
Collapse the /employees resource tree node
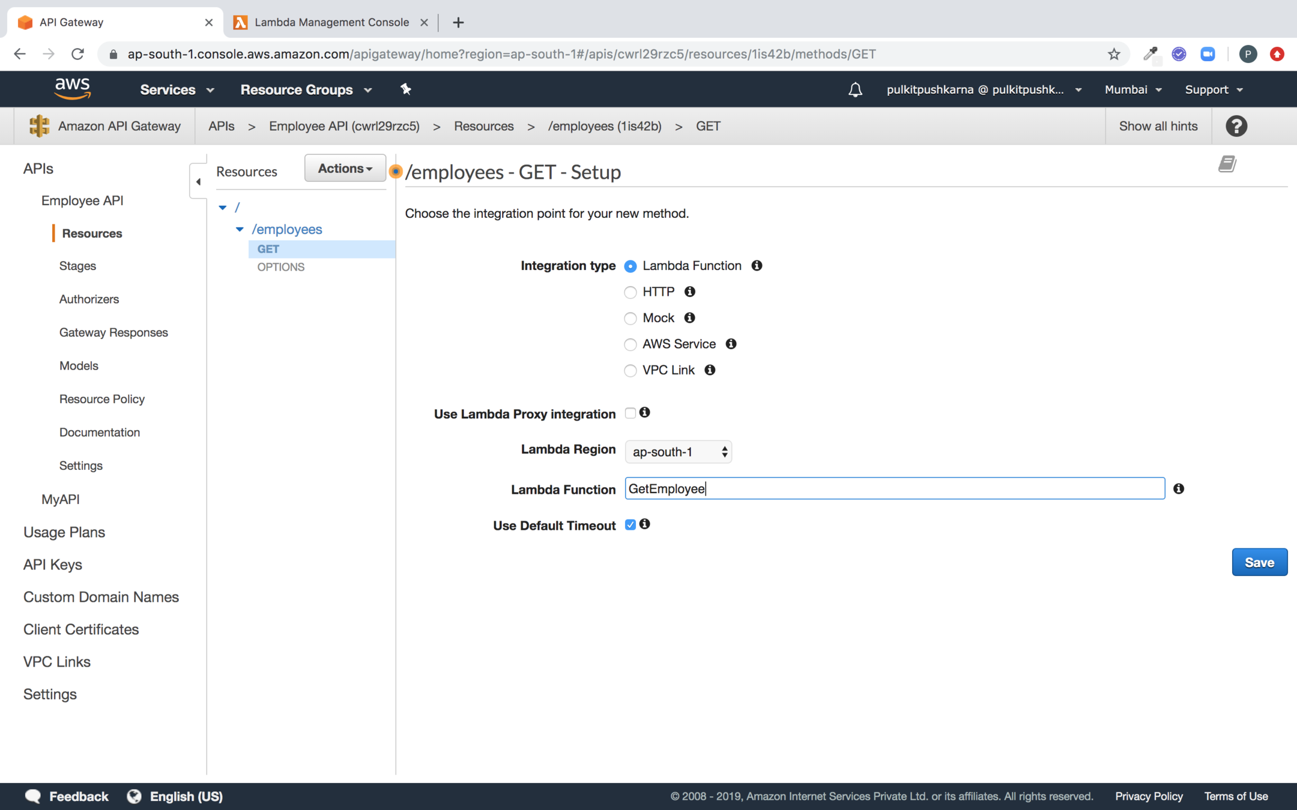(x=240, y=229)
